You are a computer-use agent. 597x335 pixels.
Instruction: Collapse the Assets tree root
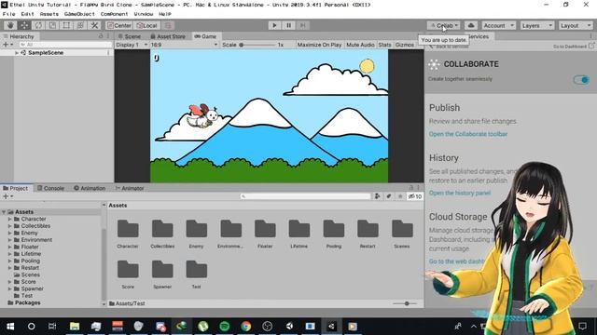4,212
